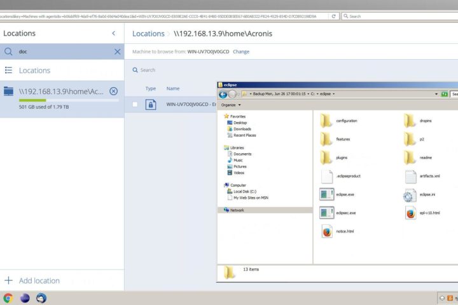Click the browser Search box at top right
The height and width of the screenshot is (305, 458).
[x=399, y=17]
